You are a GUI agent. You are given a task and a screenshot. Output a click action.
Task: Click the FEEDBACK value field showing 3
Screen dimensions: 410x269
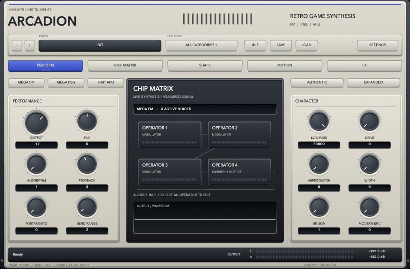87,187
